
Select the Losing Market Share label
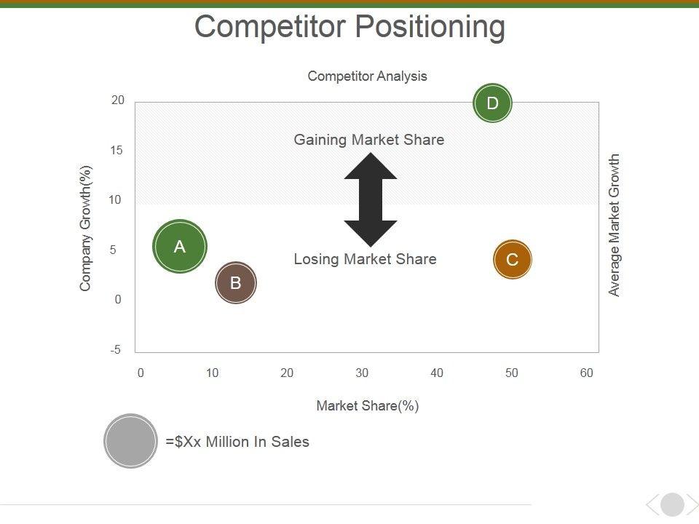tap(365, 259)
